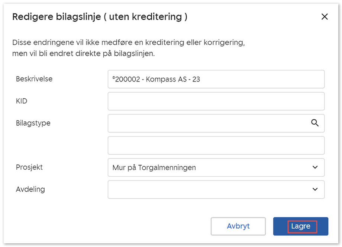Click the dialog title Redigere bilagslinje
This screenshot has width=342, height=247.
point(100,17)
